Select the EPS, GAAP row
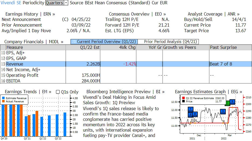 click(x=126, y=58)
